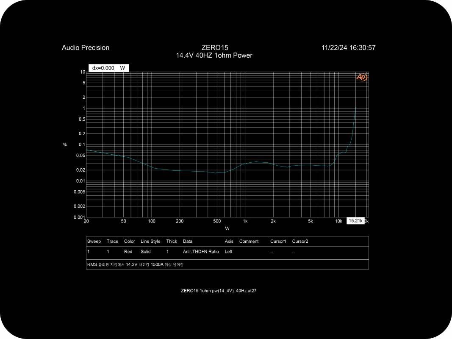The width and height of the screenshot is (452, 339).
Task: Click the 0.05 tick label on Y-axis
Action: coord(81,156)
